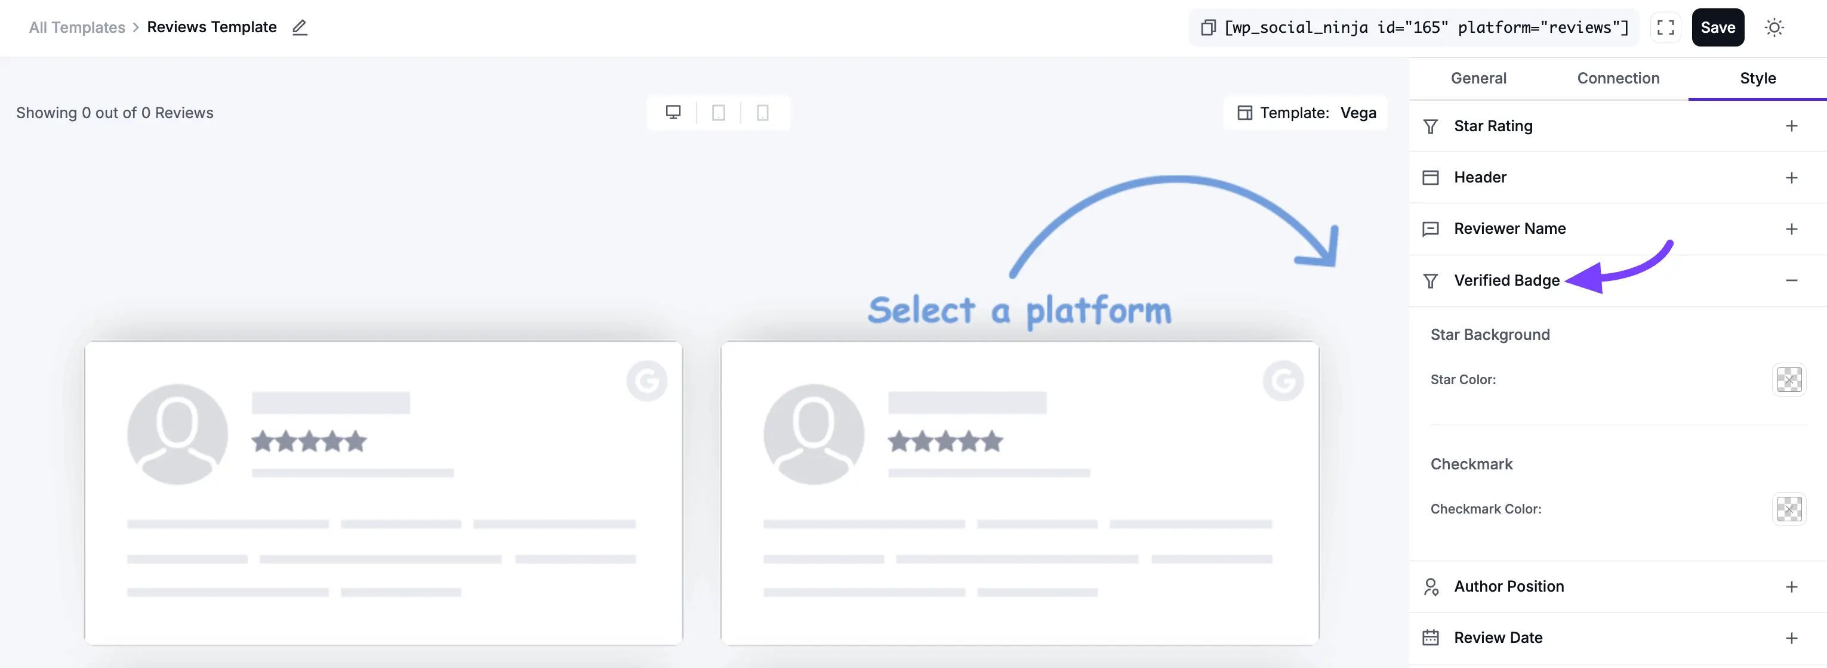Viewport: 1827px width, 668px height.
Task: Click the copy shortcode icon
Action: [1208, 27]
